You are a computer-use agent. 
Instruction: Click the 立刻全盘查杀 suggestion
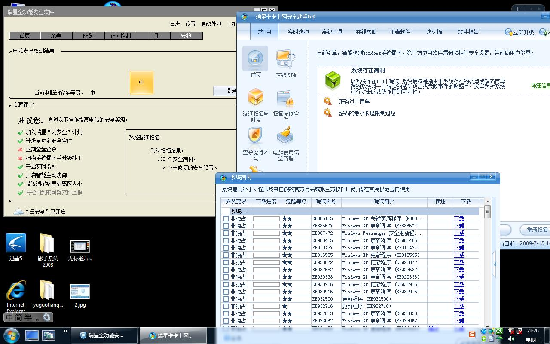tap(41, 149)
